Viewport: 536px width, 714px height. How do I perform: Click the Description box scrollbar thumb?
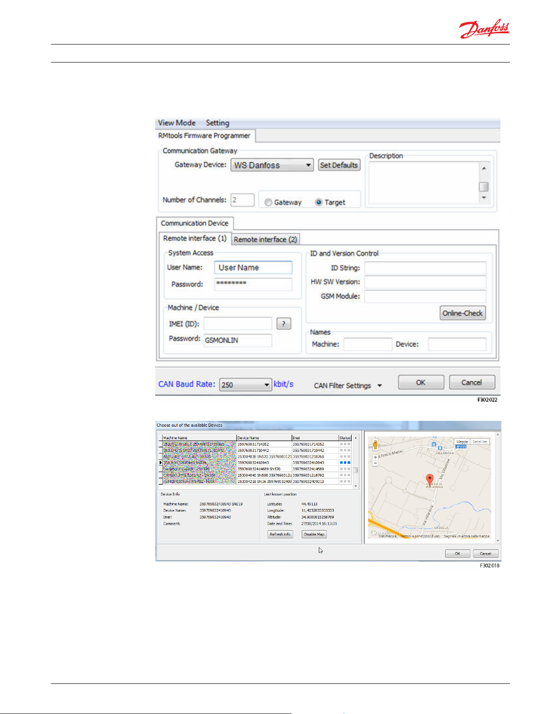484,187
